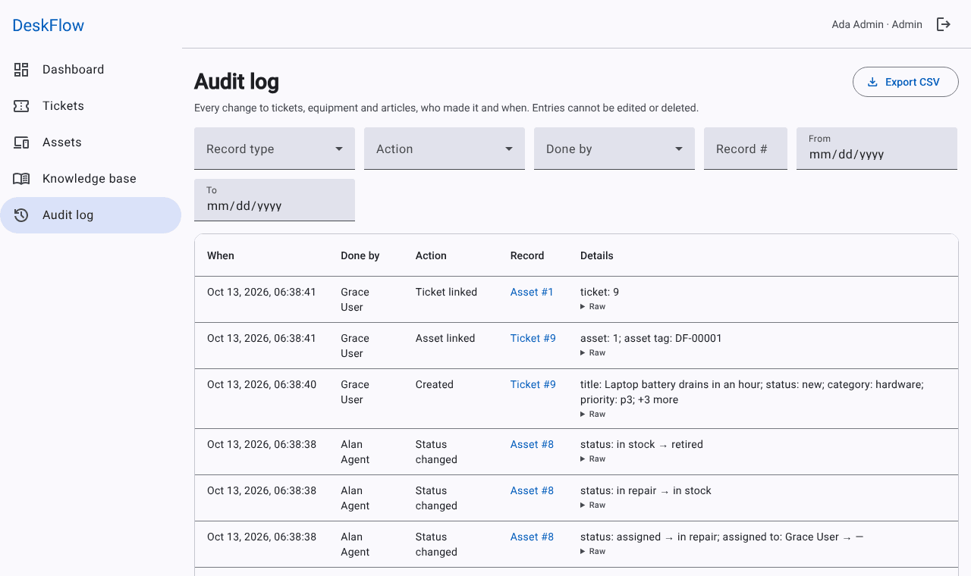Click the 'Details' column header
The height and width of the screenshot is (576, 971).
coord(597,255)
